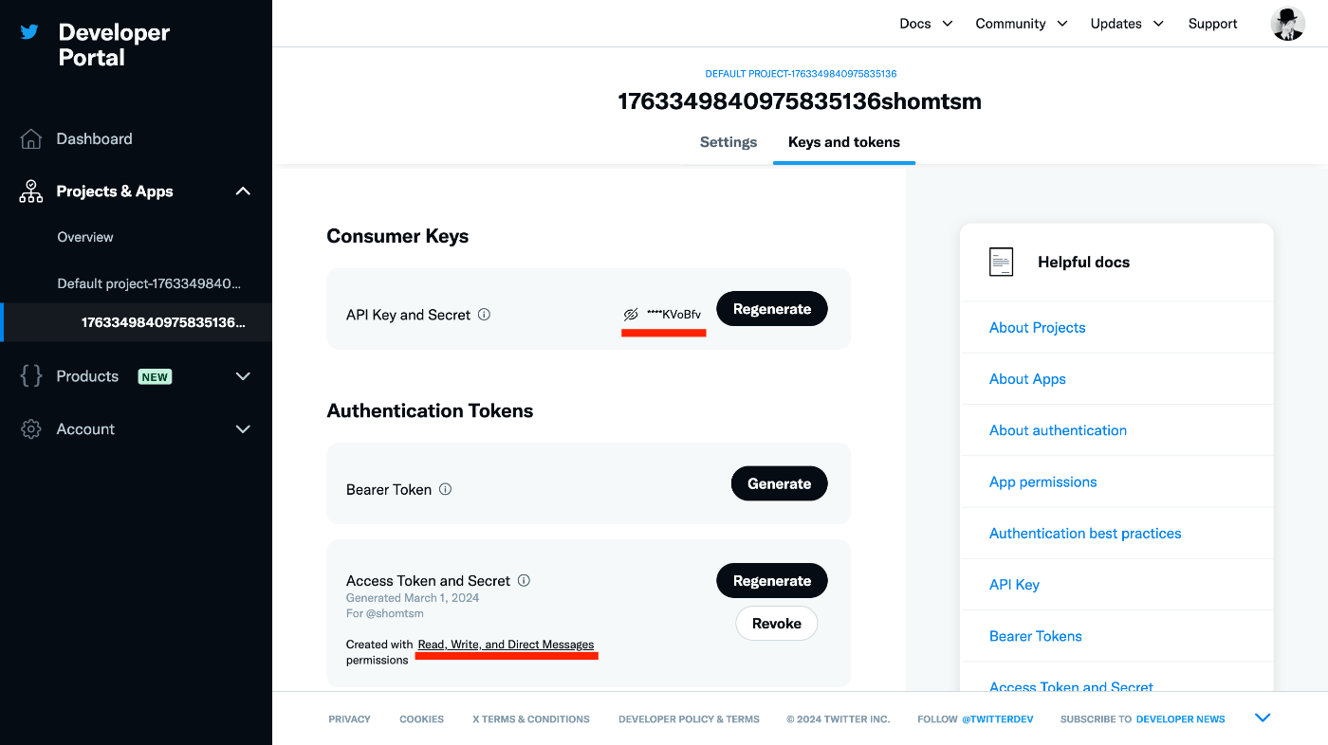Regenerate the Access Token and Secret
The width and height of the screenshot is (1328, 745).
pos(772,581)
